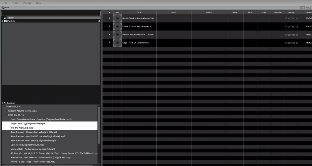This screenshot has height=166, width=312.
Task: Sort by the Genre column header
Action: click(x=235, y=12)
